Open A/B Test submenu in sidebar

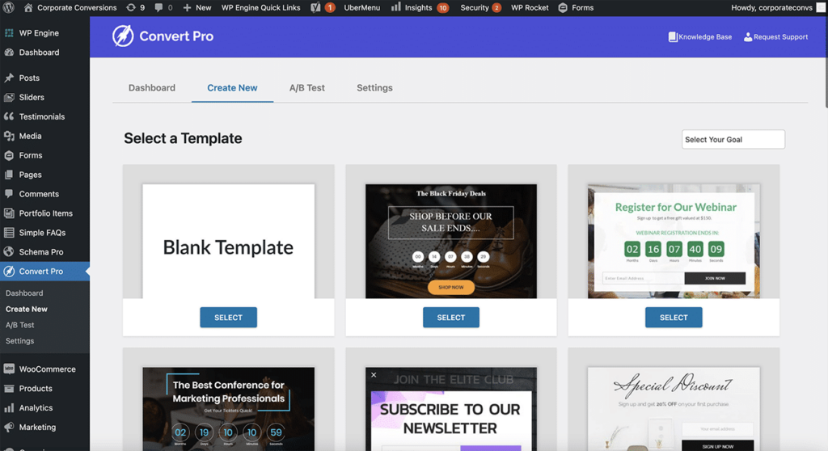(x=19, y=325)
